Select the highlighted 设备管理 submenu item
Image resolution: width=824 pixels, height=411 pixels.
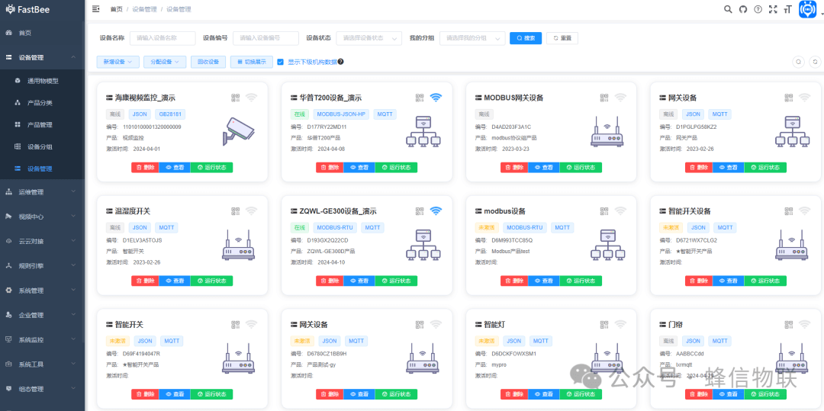tap(42, 169)
